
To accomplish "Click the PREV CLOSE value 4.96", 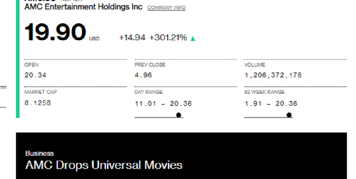I will tap(143, 75).
